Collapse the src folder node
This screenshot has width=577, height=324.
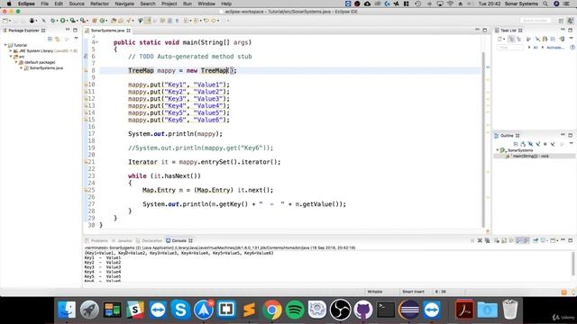pyautogui.click(x=11, y=57)
